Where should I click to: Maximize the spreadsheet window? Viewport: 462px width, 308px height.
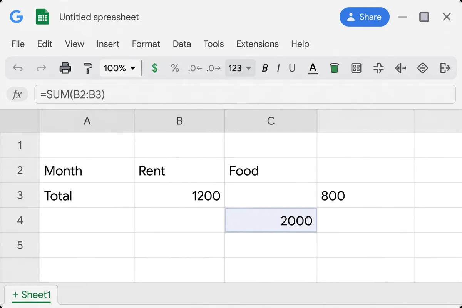pos(424,17)
